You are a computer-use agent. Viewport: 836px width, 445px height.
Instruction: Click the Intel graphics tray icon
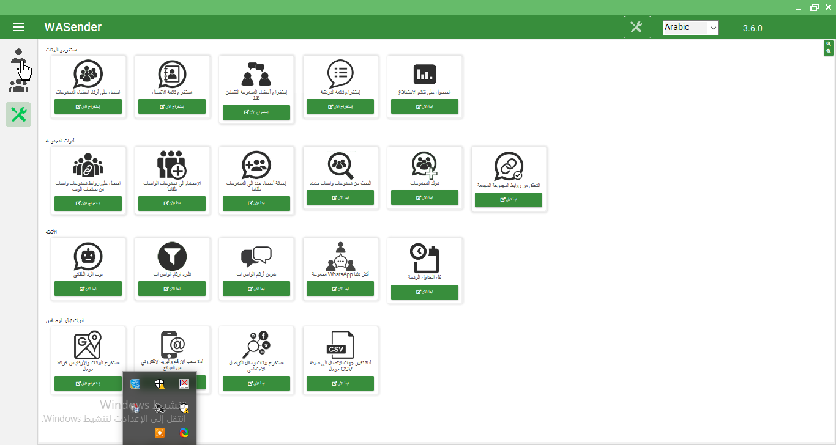135,384
